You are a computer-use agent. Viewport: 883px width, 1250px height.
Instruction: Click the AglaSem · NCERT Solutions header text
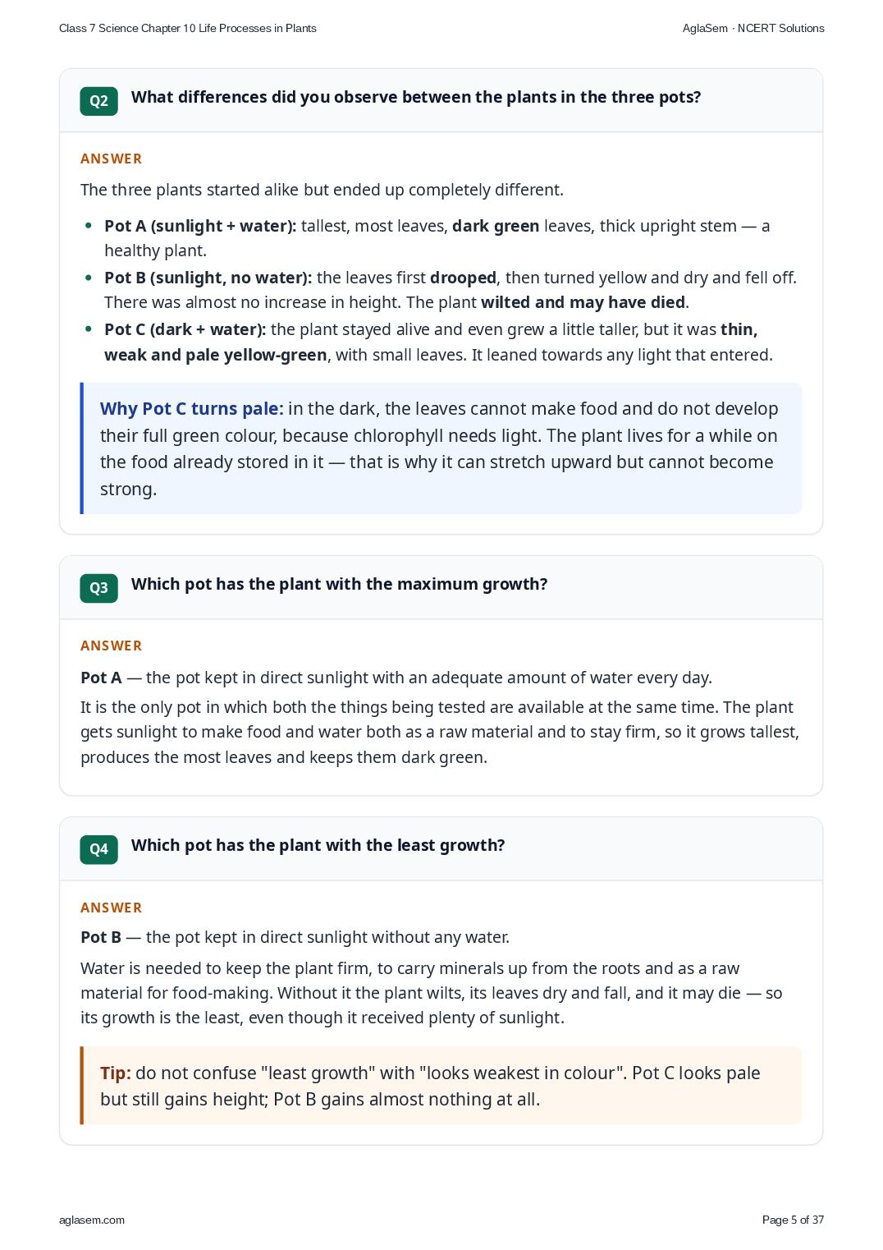[753, 28]
